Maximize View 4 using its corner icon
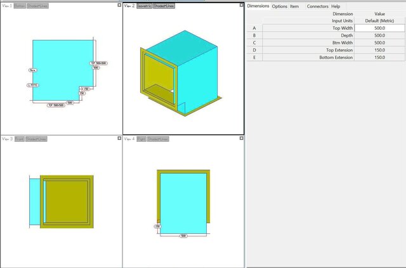The image size is (406, 268). coord(240,138)
